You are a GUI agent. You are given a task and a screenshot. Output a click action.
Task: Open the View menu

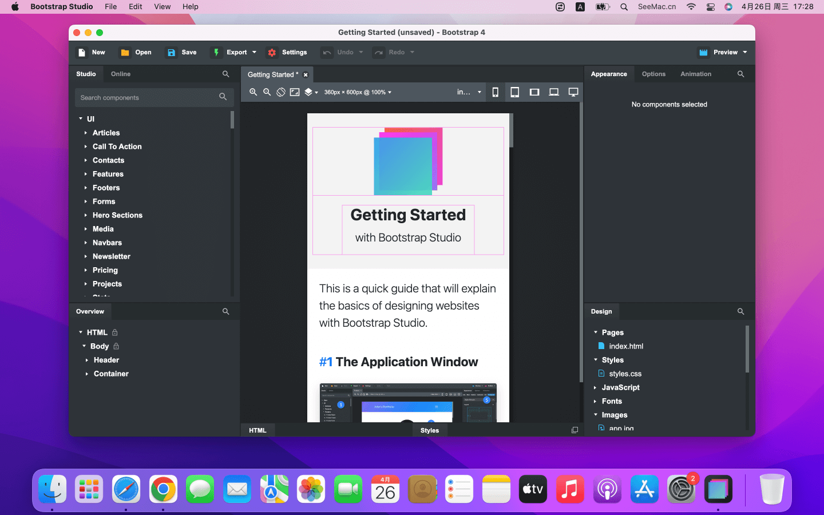coord(163,7)
